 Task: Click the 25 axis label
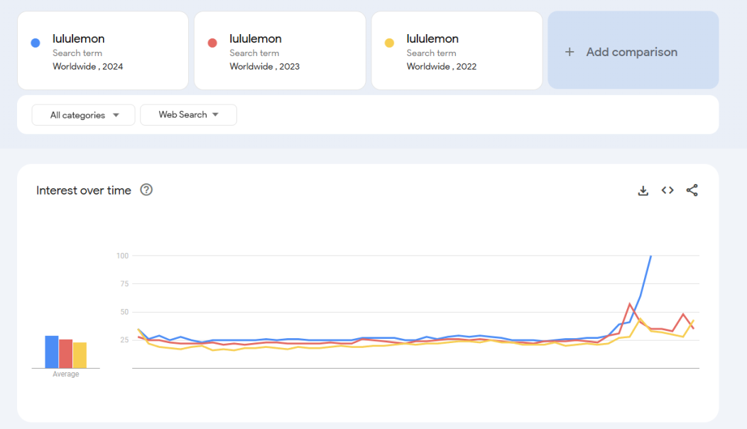click(x=124, y=340)
